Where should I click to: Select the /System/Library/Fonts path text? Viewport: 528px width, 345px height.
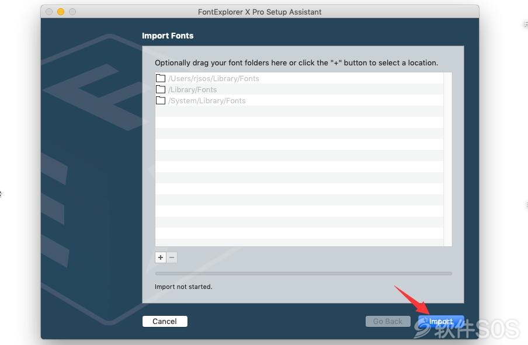207,100
